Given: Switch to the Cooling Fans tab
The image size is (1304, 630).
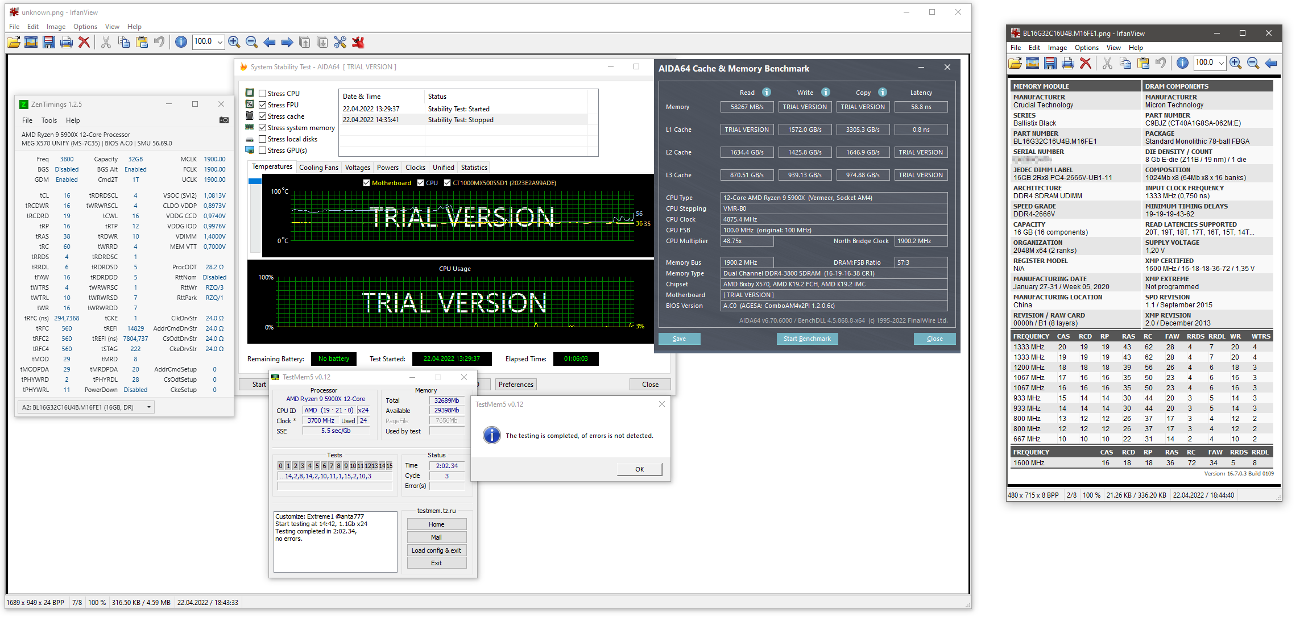Looking at the screenshot, I should pos(318,168).
